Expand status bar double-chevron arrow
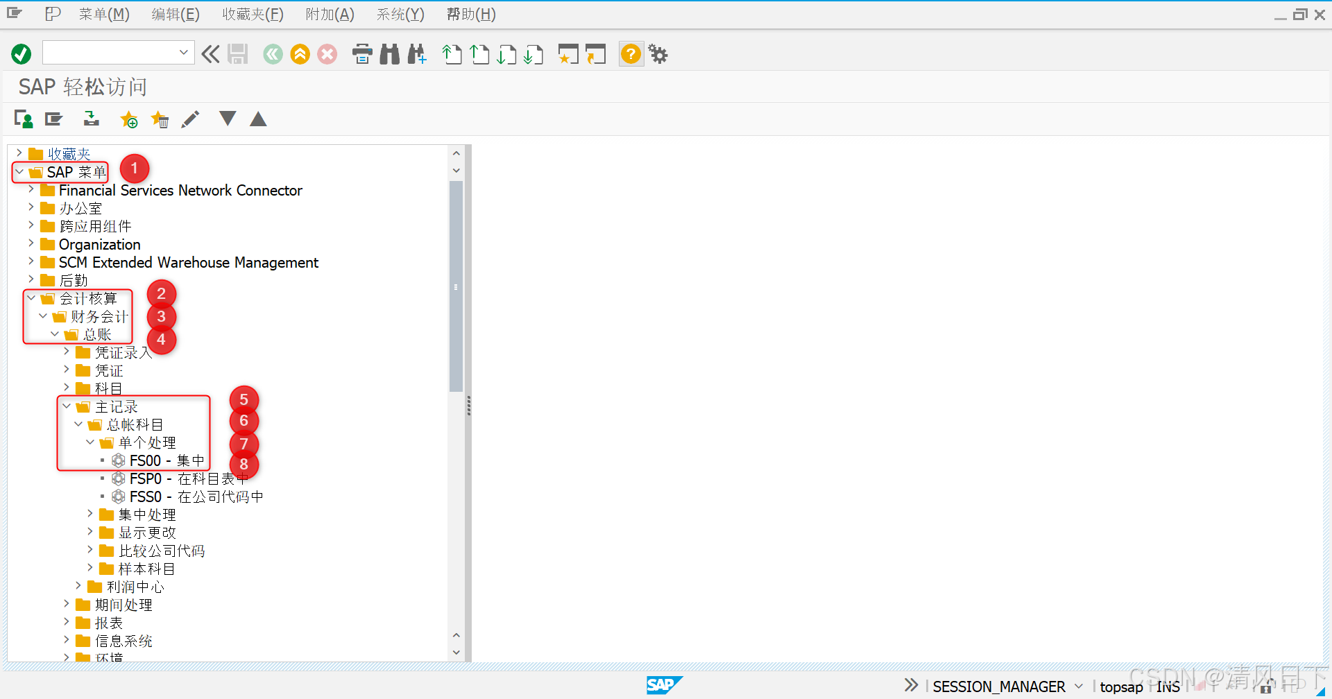This screenshot has width=1332, height=699. (x=911, y=685)
